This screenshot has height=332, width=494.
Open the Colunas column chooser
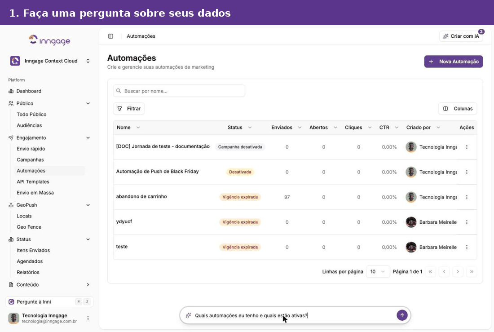click(x=458, y=108)
